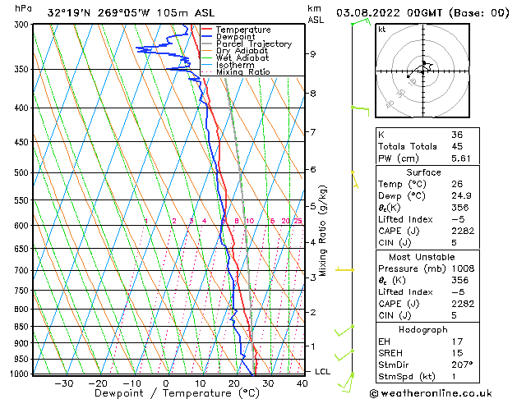Select the Dewpoint legend entry
Image resolution: width=517 pixels, height=399 pixels.
[x=235, y=37]
